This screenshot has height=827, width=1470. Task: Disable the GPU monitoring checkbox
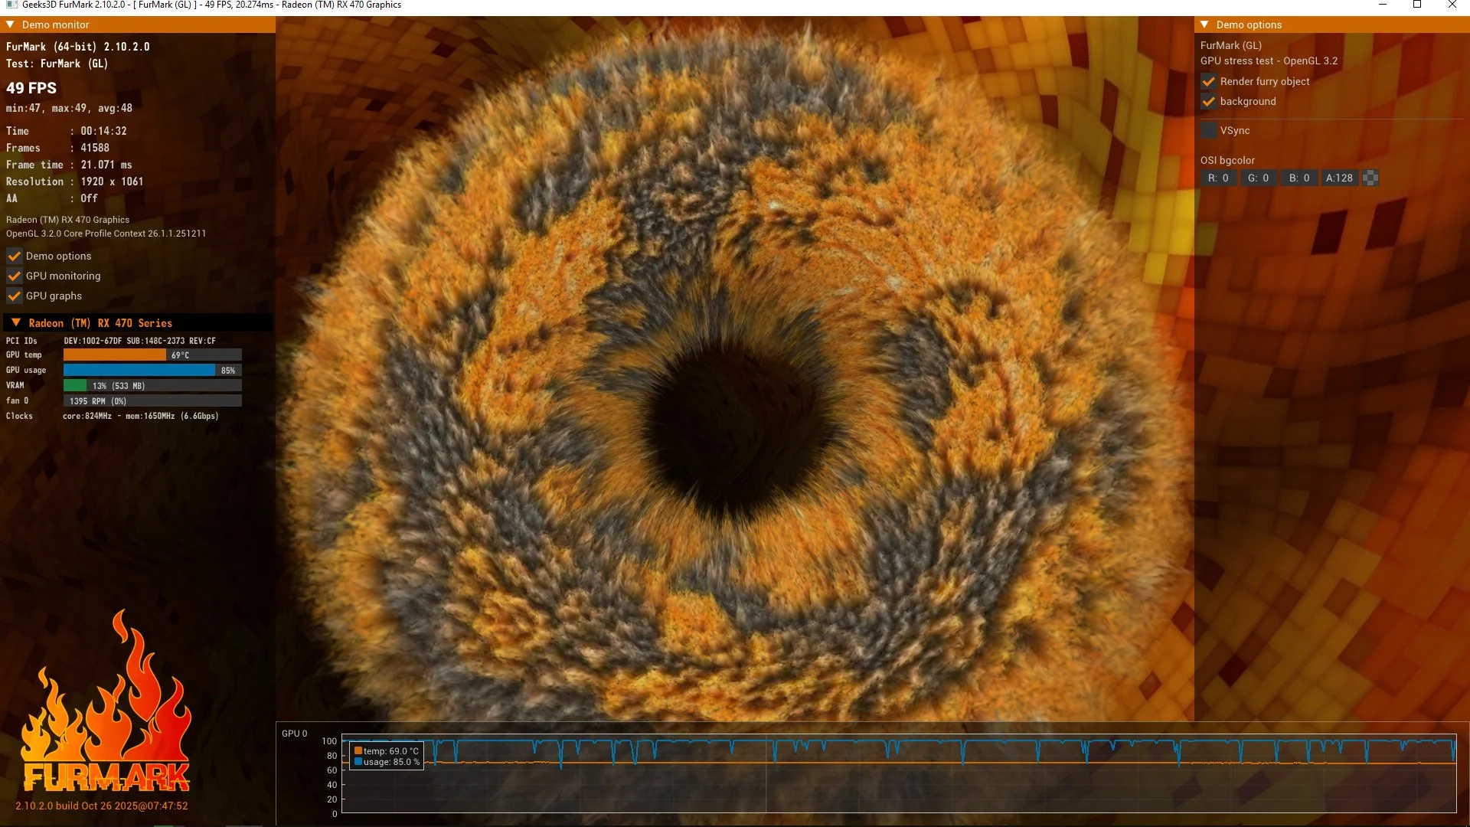click(15, 276)
